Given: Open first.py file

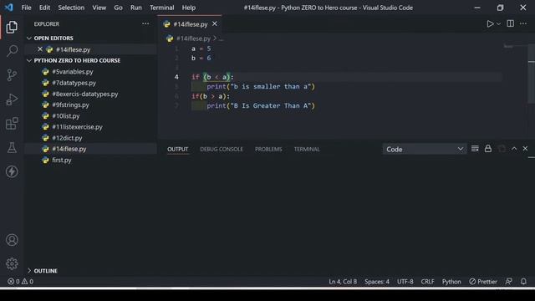Looking at the screenshot, I should coord(61,160).
